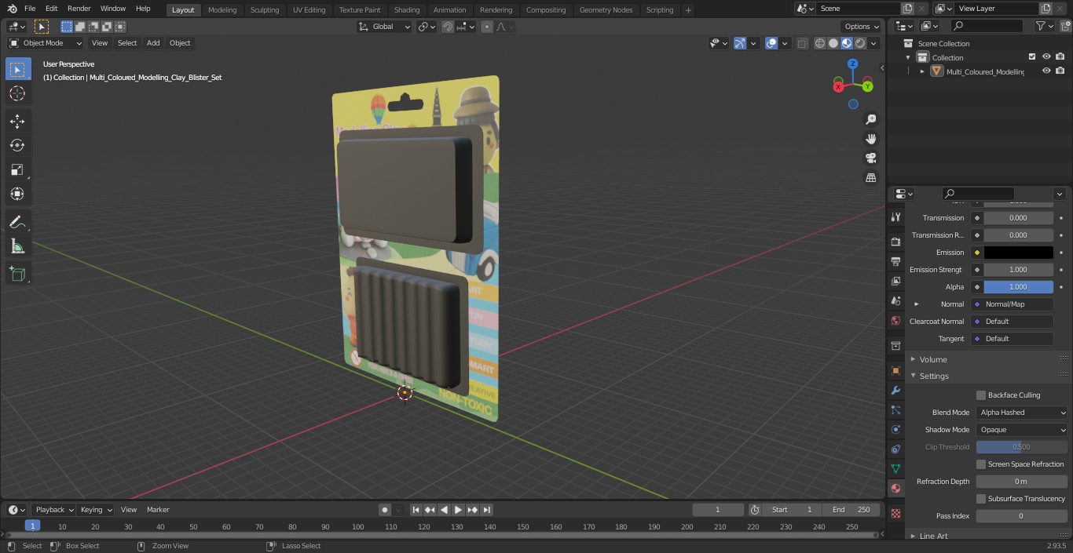Activate the Cursor tool
Viewport: 1073px width, 553px height.
click(x=17, y=93)
